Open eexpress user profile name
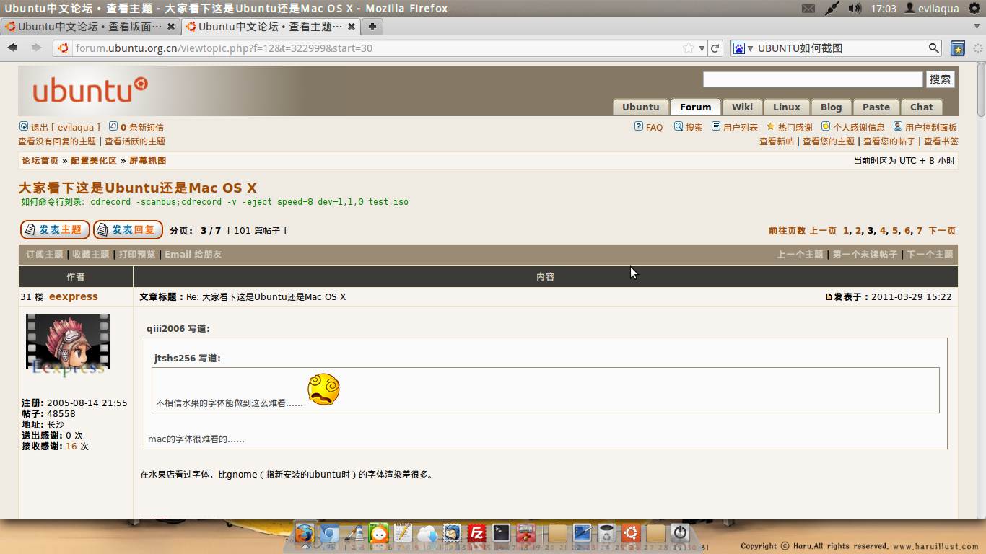The height and width of the screenshot is (554, 986). [74, 296]
